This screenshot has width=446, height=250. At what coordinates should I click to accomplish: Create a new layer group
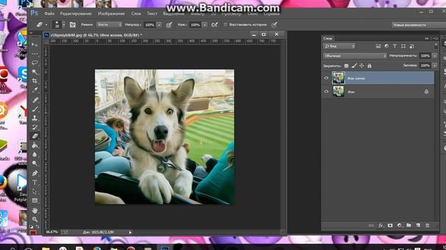[x=409, y=225]
